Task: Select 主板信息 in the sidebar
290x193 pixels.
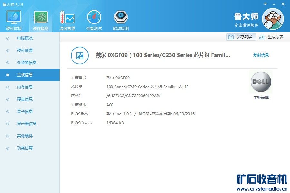Action: pos(30,75)
